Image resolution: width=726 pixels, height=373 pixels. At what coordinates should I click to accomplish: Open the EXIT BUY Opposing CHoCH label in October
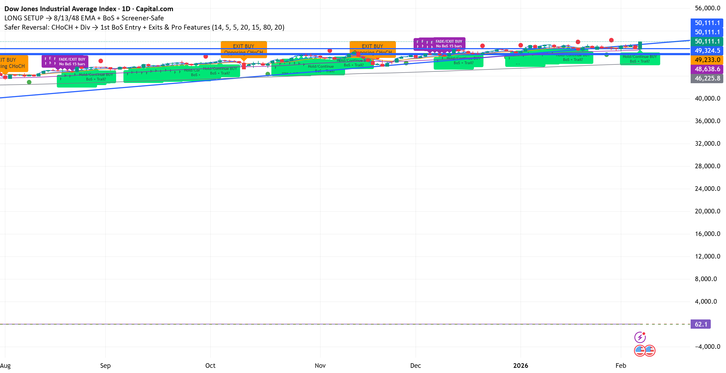pyautogui.click(x=244, y=49)
